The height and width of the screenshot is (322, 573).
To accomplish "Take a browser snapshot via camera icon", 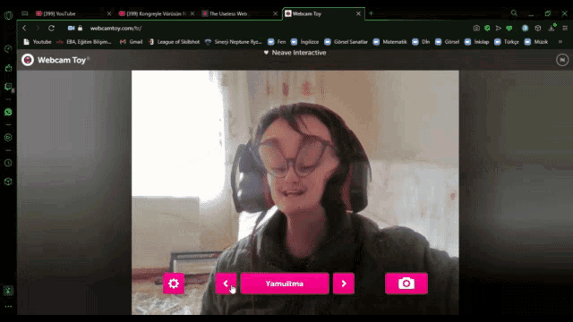I will tap(476, 28).
